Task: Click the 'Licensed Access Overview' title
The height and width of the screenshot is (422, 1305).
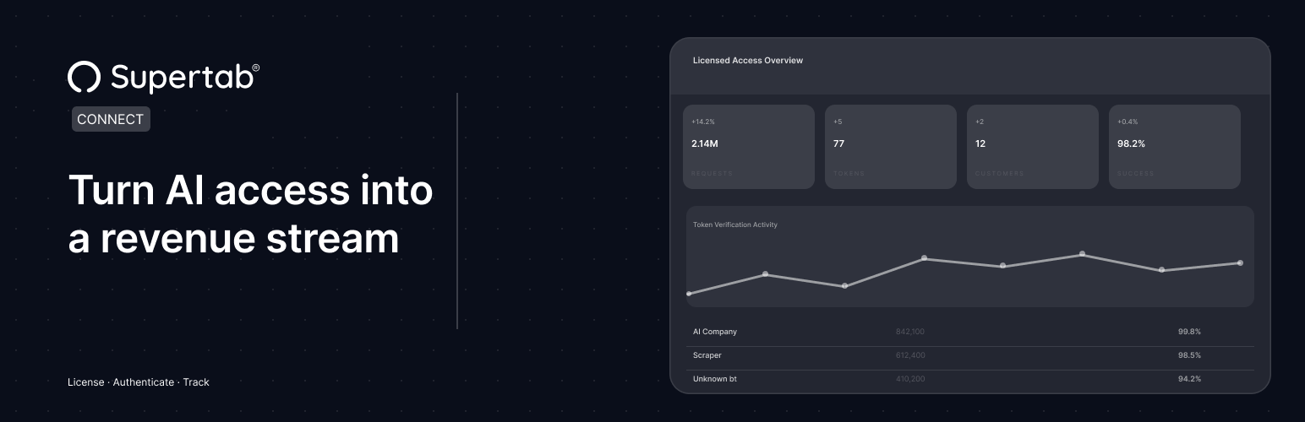Action: point(748,61)
